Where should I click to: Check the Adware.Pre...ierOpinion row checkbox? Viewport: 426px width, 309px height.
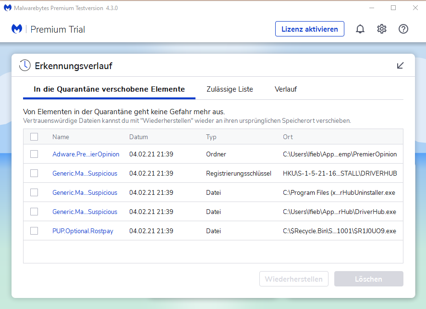[x=34, y=154]
